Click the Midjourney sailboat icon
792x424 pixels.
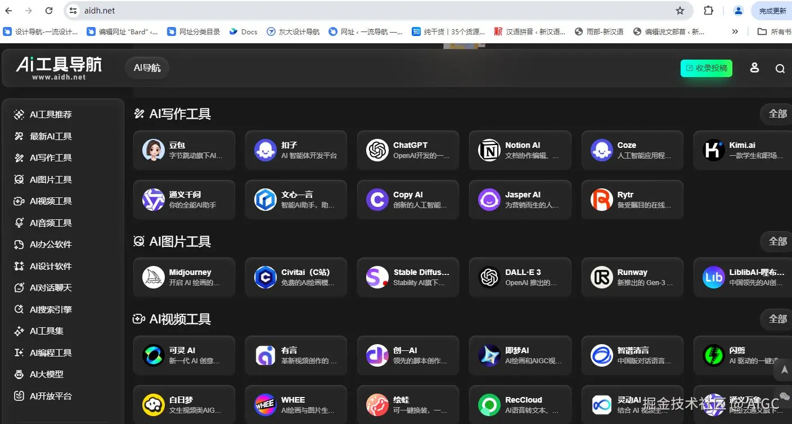point(153,277)
